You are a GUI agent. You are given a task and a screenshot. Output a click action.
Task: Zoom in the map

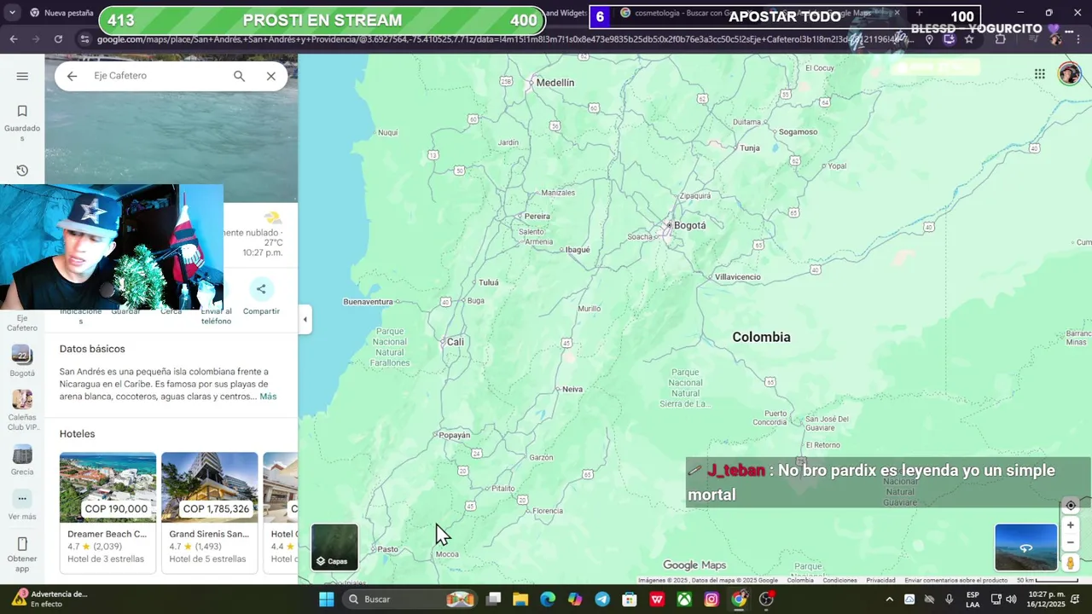[x=1071, y=525]
